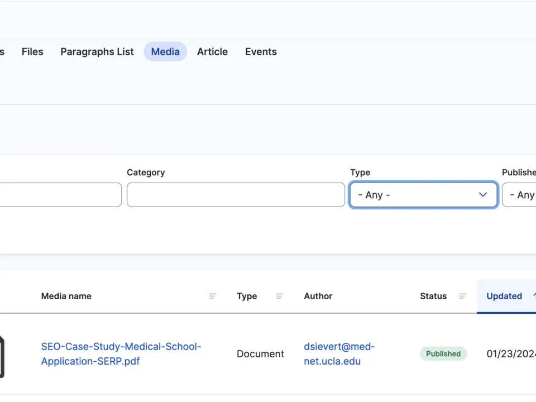Screen dimensions: 536x402
Task: Switch to the Files tab
Action: [x=32, y=51]
